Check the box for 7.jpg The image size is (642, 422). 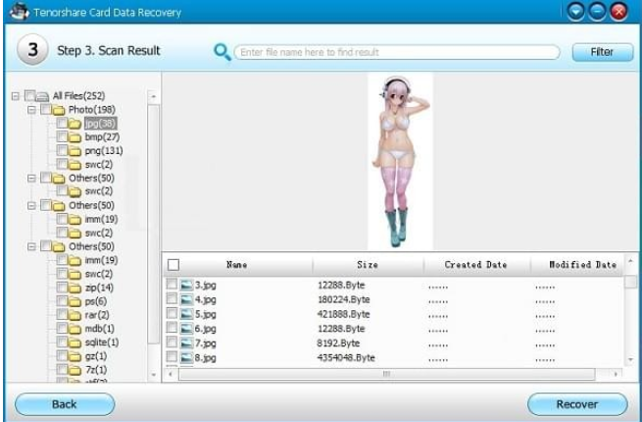click(172, 343)
